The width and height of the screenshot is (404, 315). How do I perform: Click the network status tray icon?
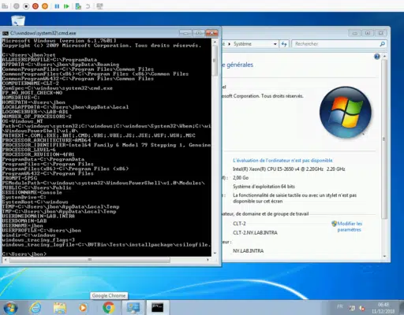(x=352, y=308)
